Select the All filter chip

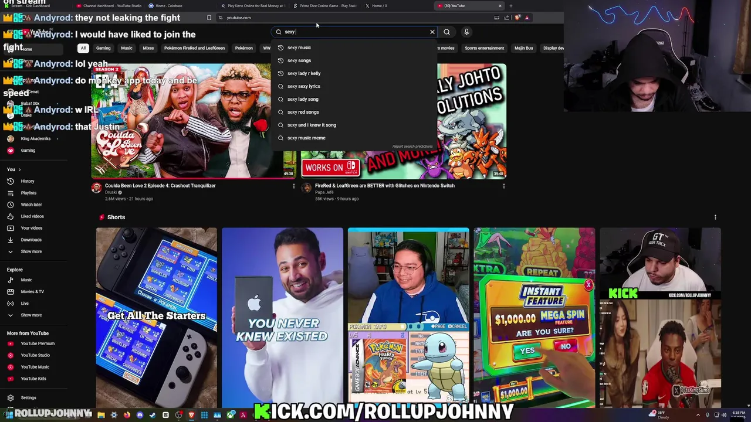(83, 48)
